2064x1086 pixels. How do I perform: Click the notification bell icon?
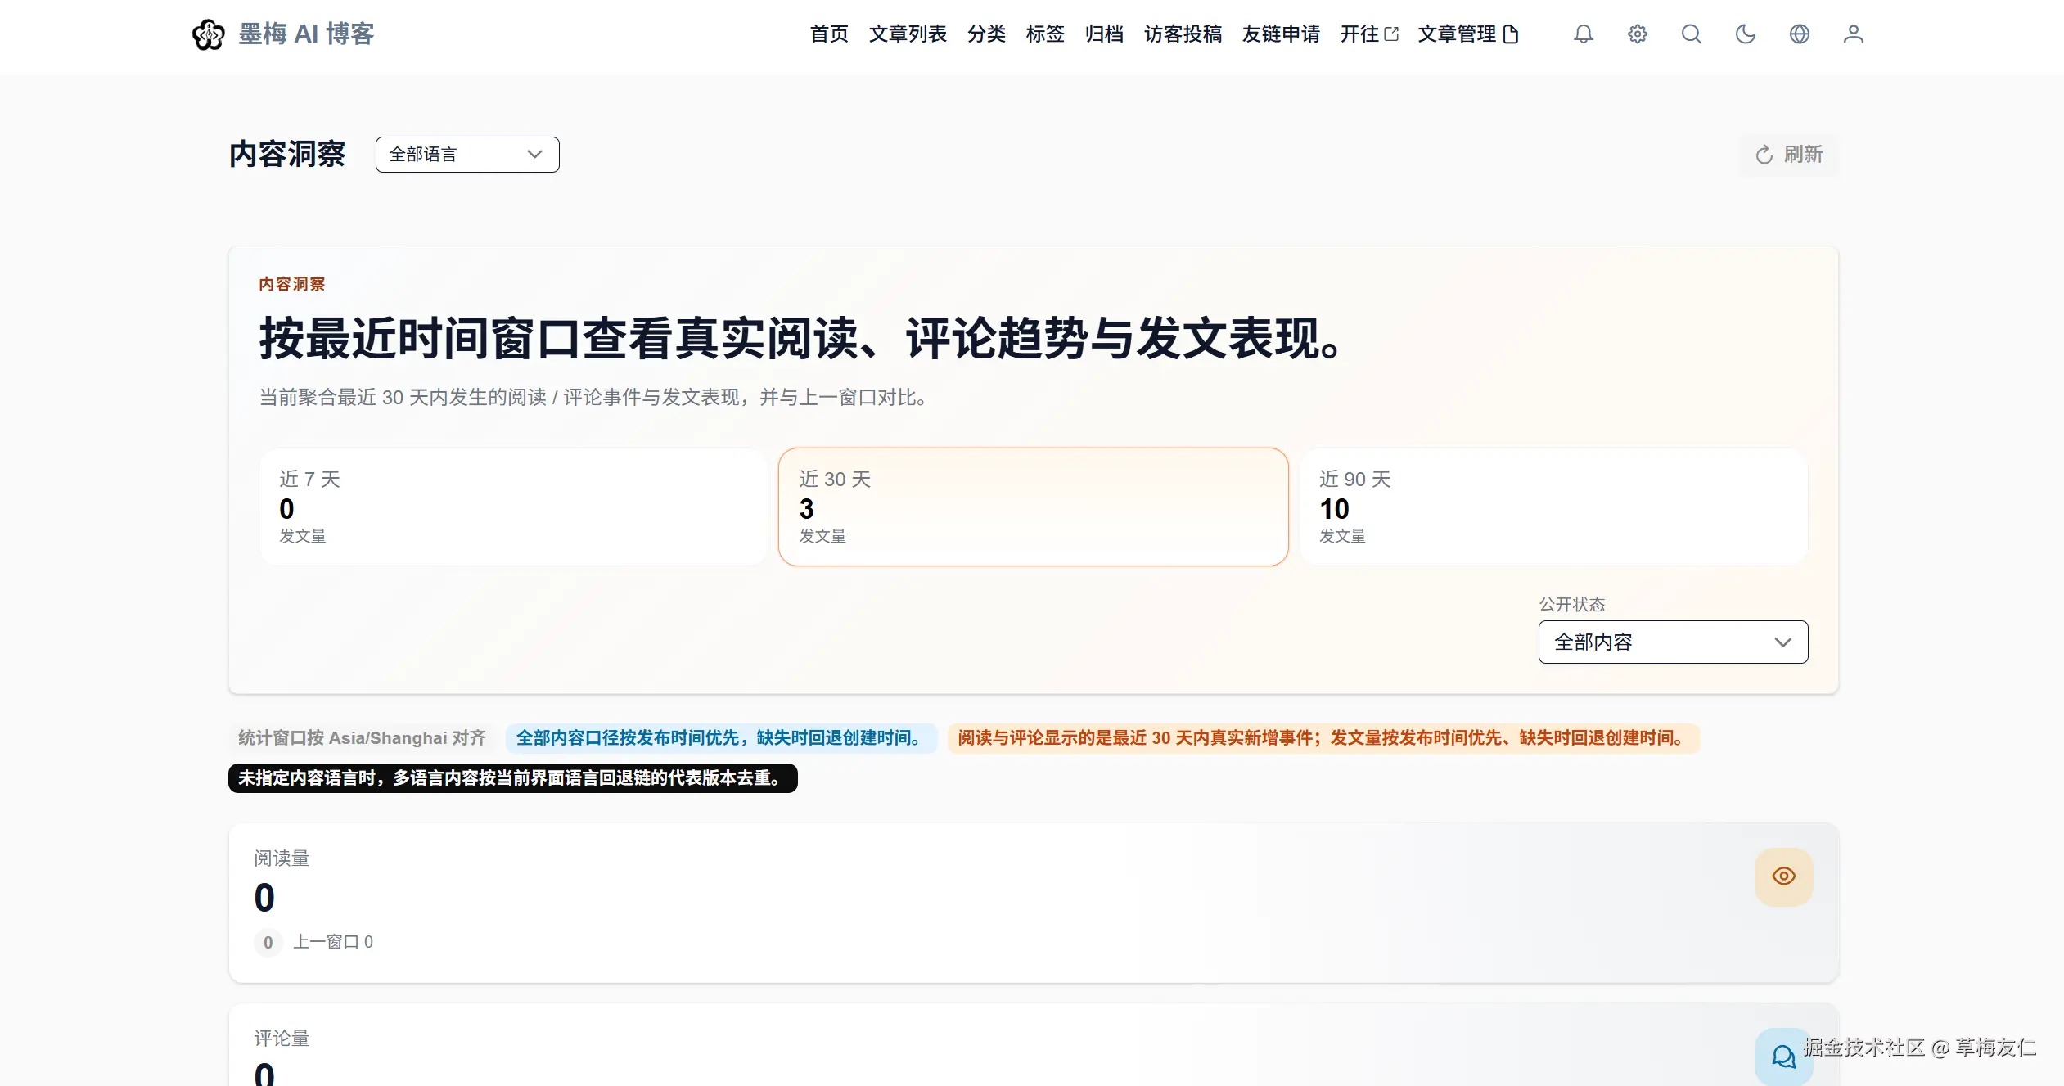click(x=1584, y=34)
